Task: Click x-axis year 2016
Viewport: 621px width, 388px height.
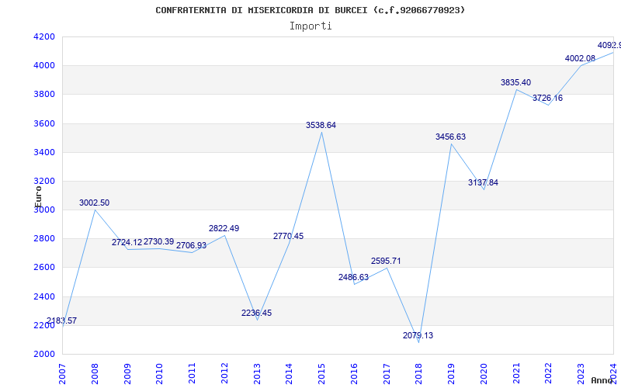Action: (354, 373)
